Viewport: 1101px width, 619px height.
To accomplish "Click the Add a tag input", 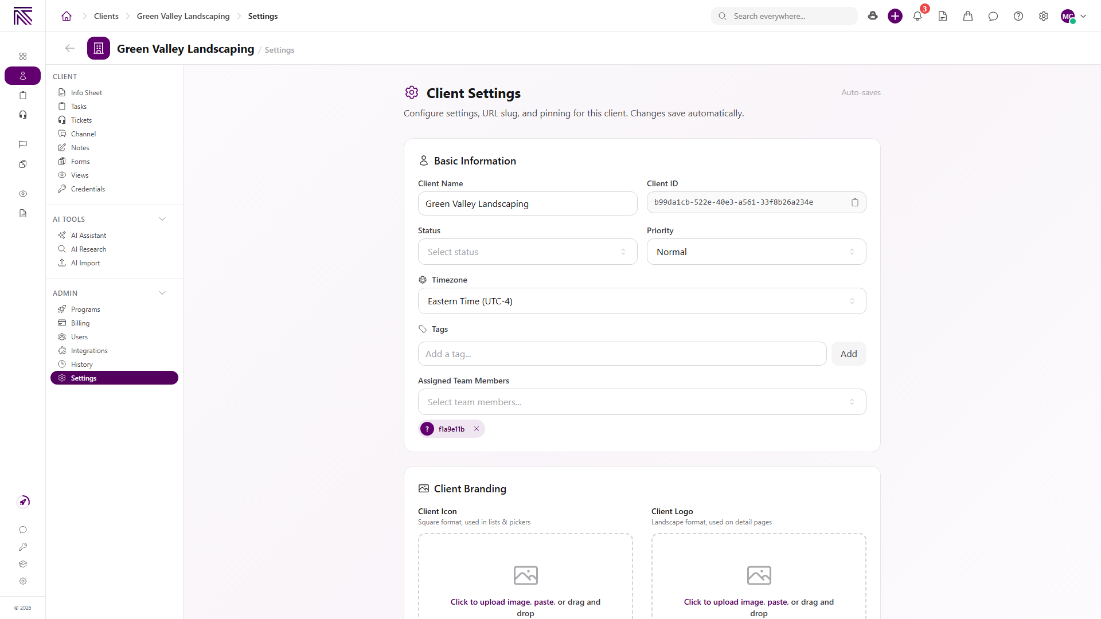I will 622,354.
